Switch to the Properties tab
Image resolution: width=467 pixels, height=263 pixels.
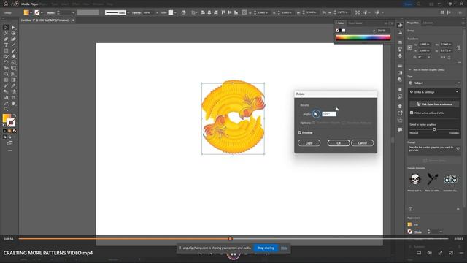click(x=413, y=23)
